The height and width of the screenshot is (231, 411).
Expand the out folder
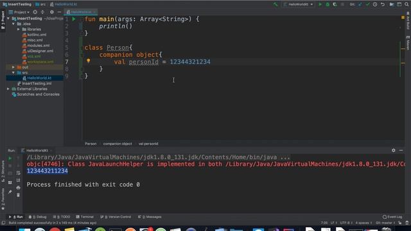(x=13, y=67)
